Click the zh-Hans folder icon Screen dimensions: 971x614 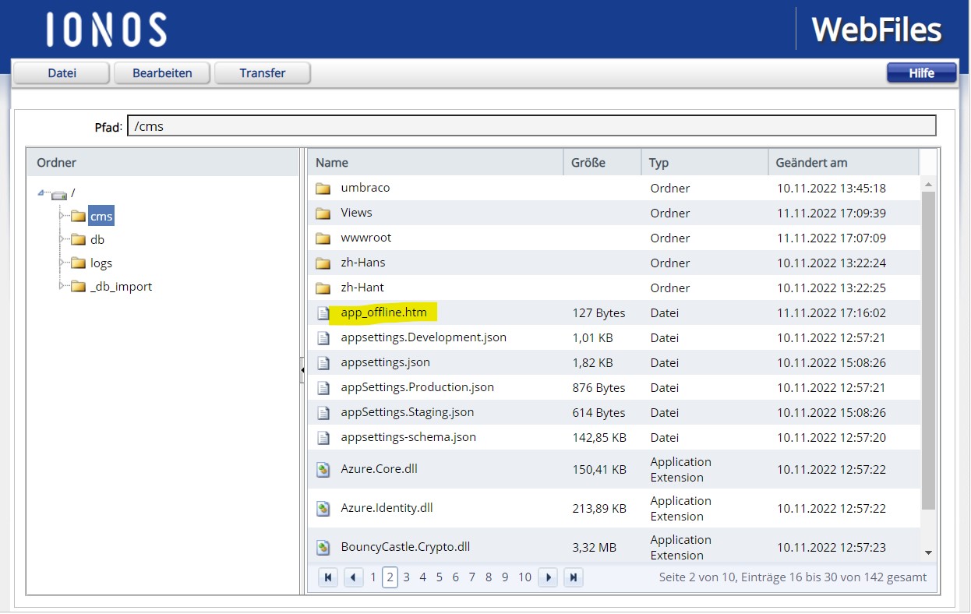click(323, 263)
